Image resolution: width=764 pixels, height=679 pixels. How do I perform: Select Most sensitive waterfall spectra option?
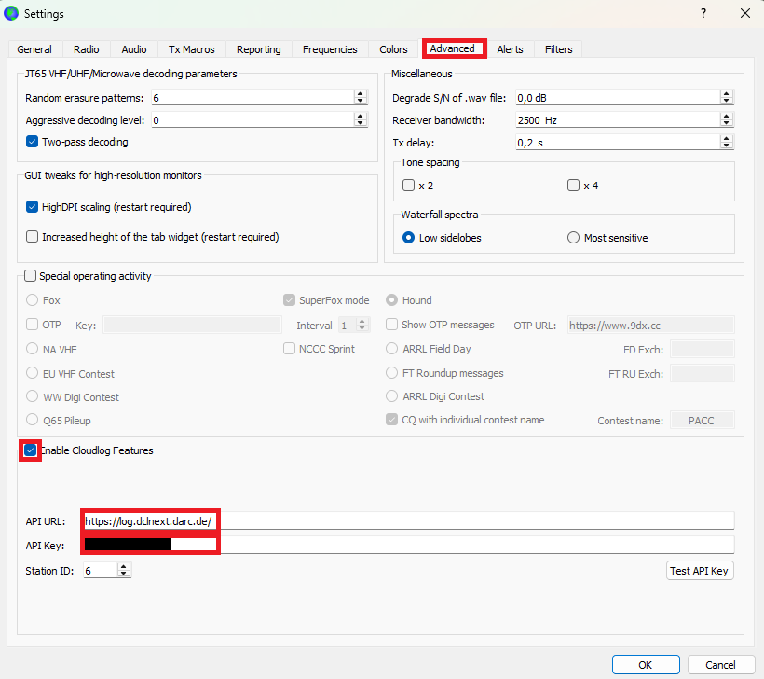pos(573,238)
